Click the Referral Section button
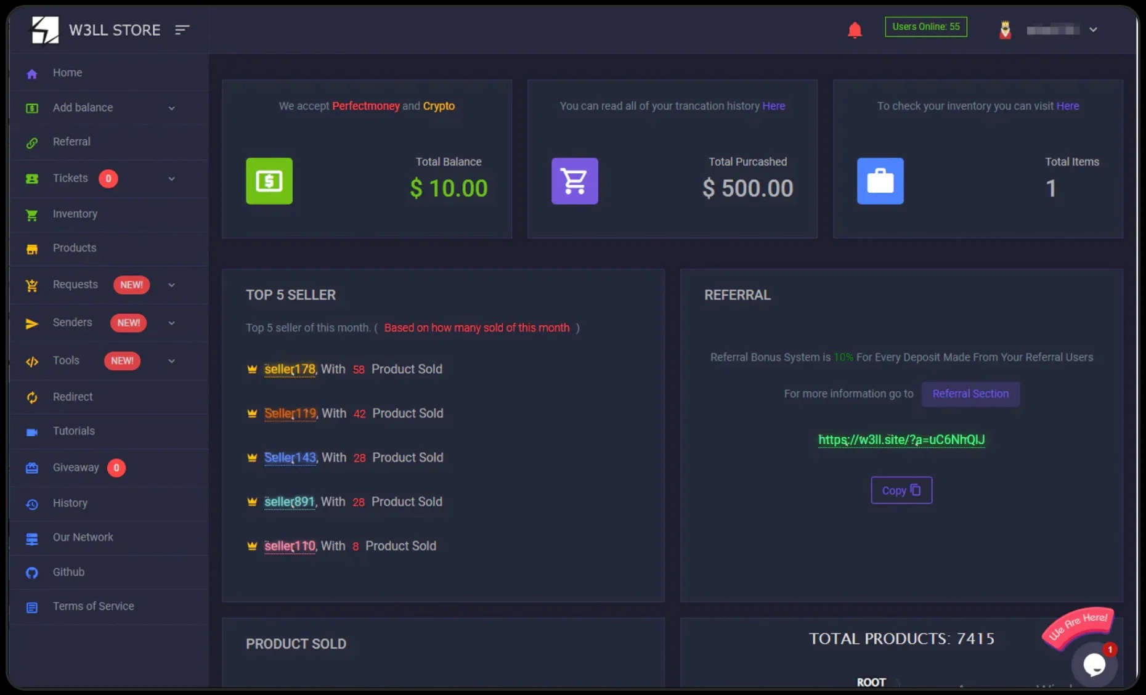 (970, 394)
